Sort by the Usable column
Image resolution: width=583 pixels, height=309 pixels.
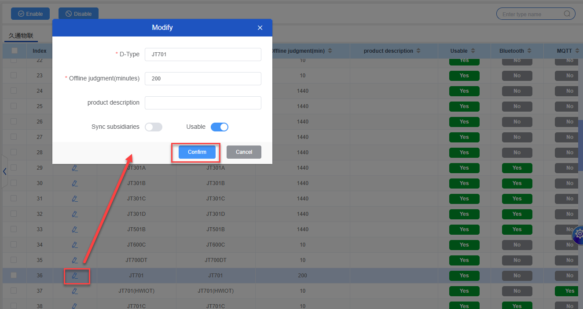click(x=473, y=51)
